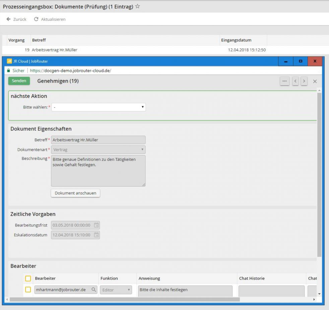Image resolution: width=329 pixels, height=310 pixels.
Task: Expand the Dokumentenart dropdown
Action: pyautogui.click(x=98, y=150)
